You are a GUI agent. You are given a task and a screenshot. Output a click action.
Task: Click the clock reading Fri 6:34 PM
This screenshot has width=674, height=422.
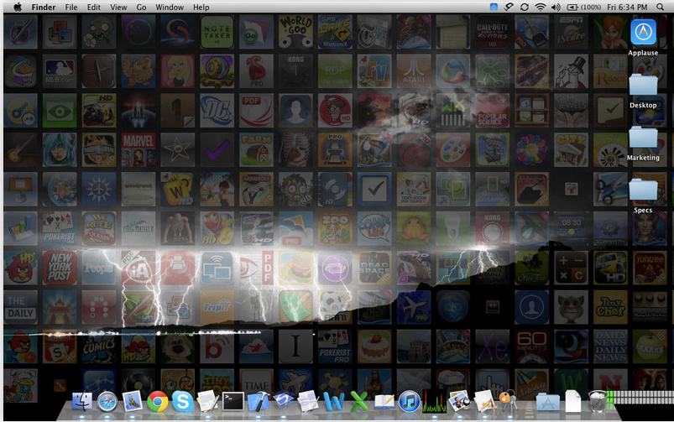627,7
